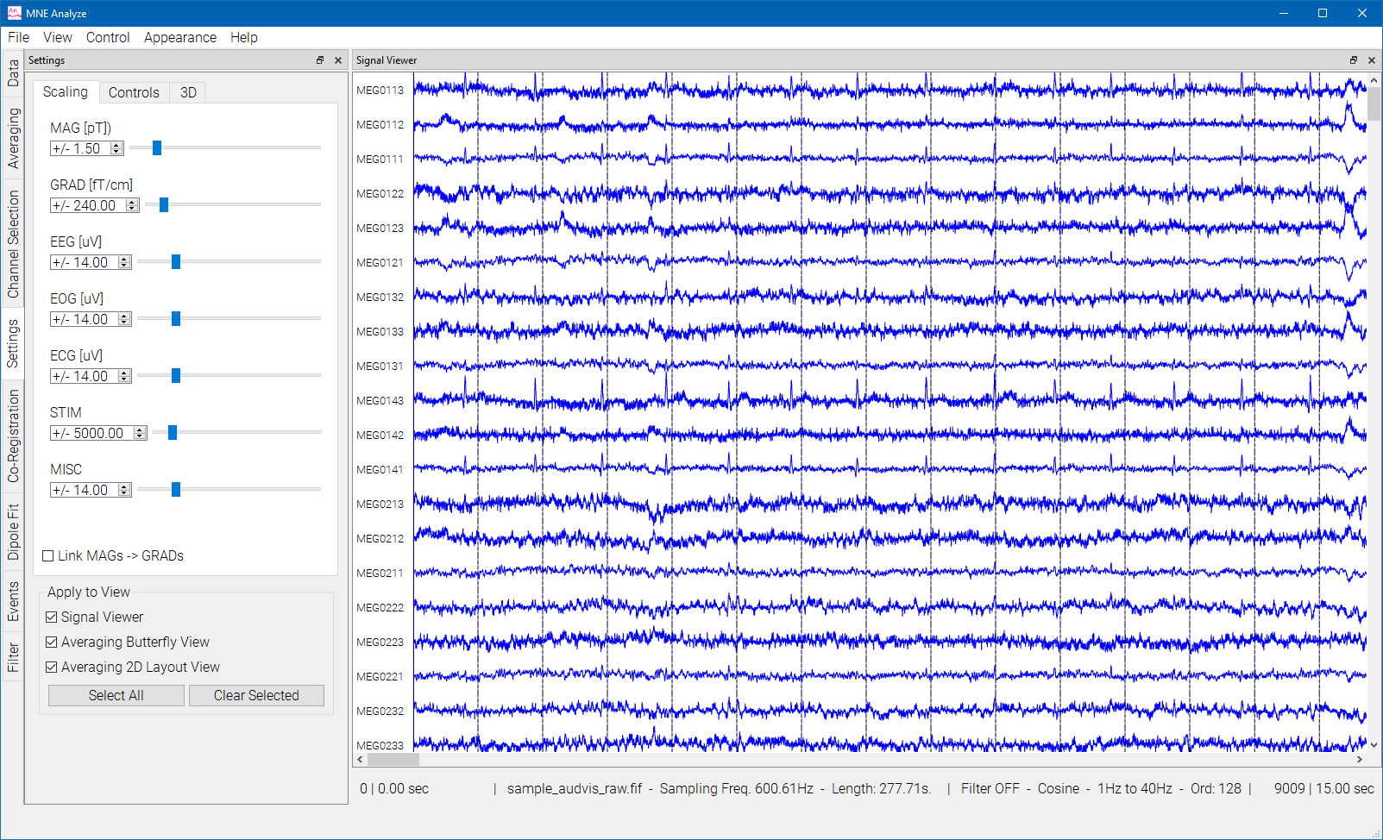1383x840 pixels.
Task: Click the MNE Analyze application icon
Action: [x=14, y=13]
